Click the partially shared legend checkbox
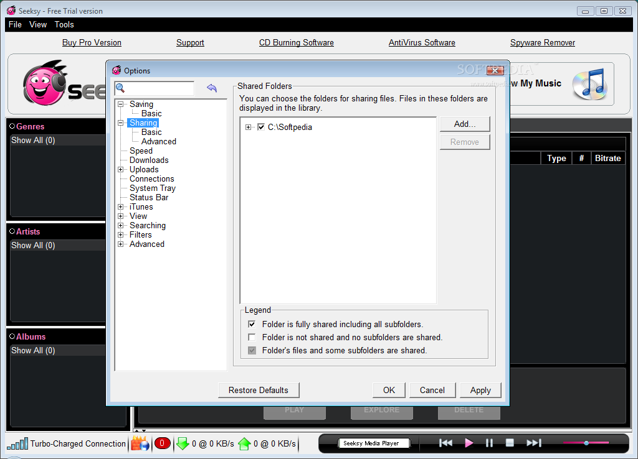The width and height of the screenshot is (638, 459). (x=252, y=350)
